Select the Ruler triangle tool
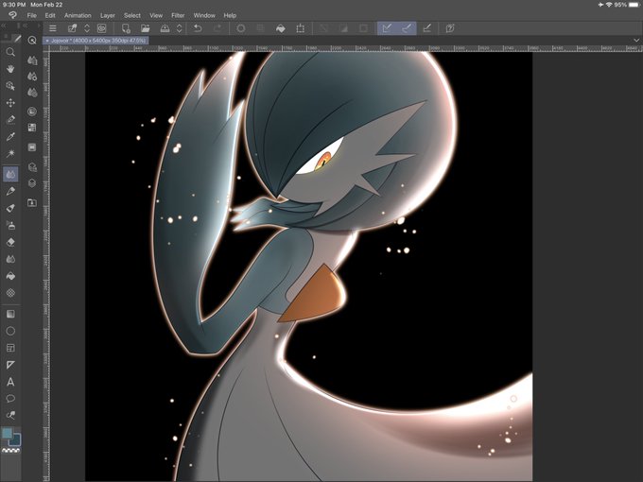 click(x=10, y=365)
